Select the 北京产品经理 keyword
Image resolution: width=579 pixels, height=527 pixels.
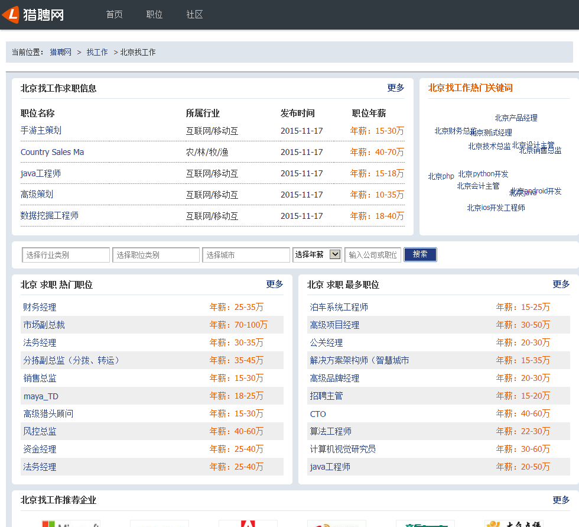[x=516, y=118]
